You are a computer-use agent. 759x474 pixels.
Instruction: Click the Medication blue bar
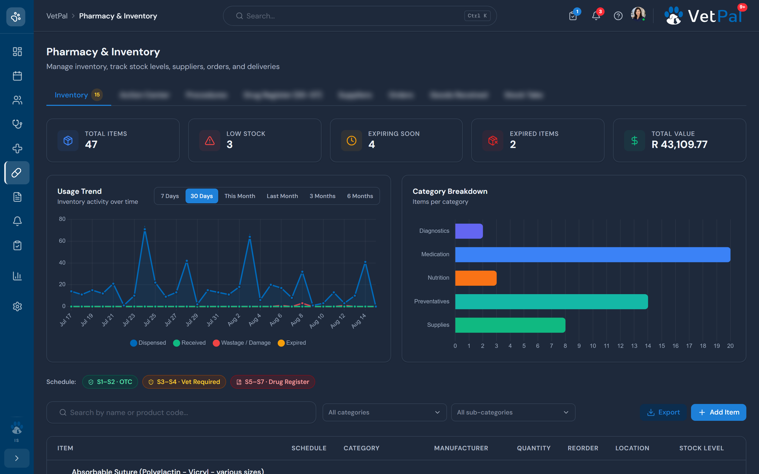pos(593,255)
